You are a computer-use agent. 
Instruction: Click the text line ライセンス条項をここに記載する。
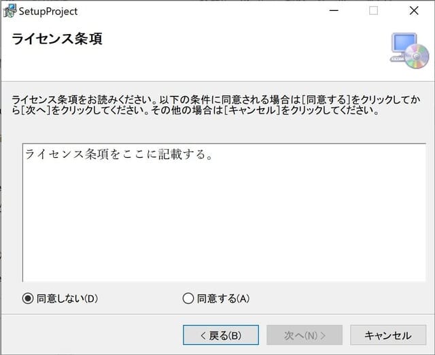[119, 154]
